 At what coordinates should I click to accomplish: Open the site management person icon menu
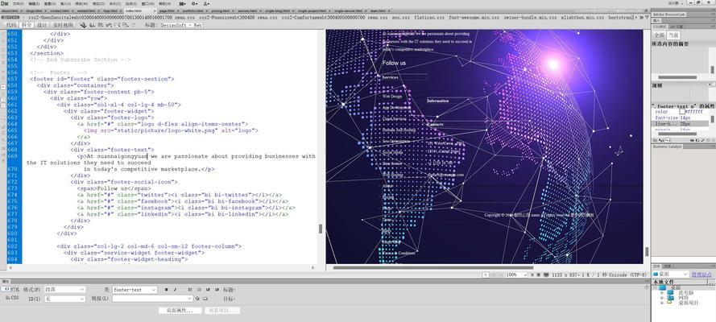click(x=206, y=4)
